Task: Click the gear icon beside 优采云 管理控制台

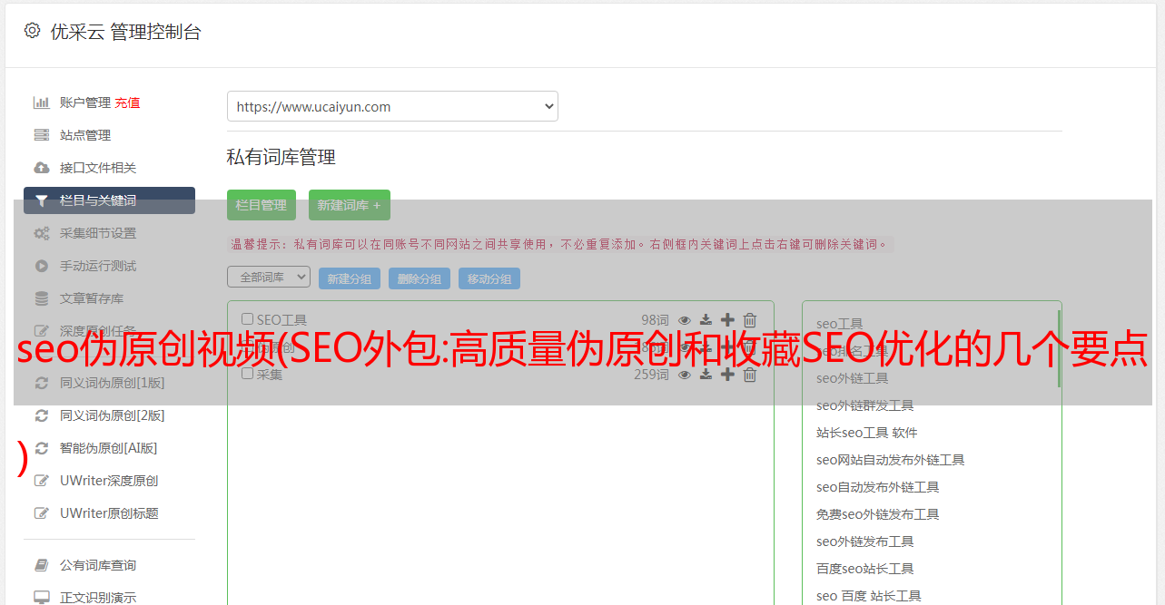Action: tap(33, 31)
